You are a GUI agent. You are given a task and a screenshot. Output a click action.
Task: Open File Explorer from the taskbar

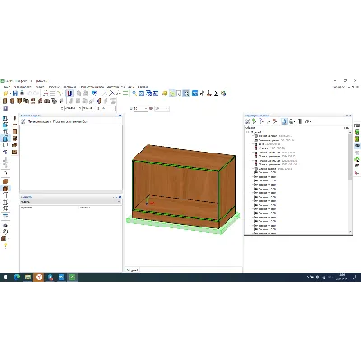click(28, 277)
